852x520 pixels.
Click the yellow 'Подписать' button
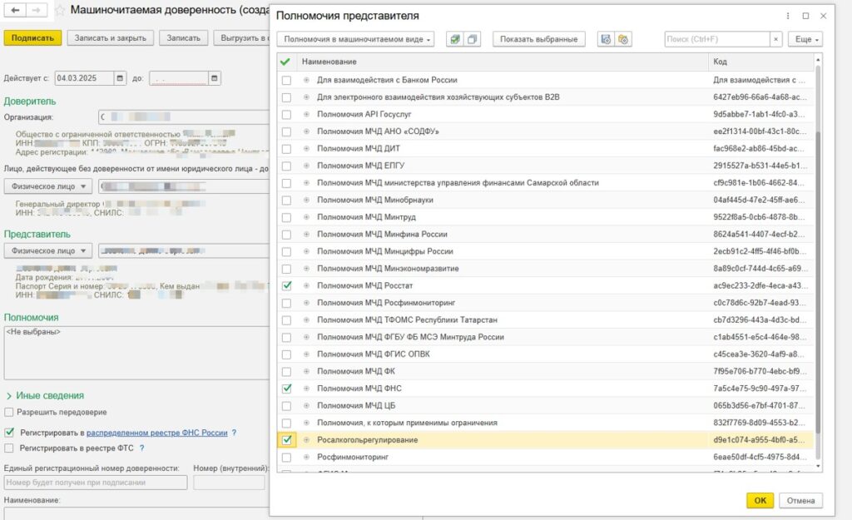[x=32, y=38]
